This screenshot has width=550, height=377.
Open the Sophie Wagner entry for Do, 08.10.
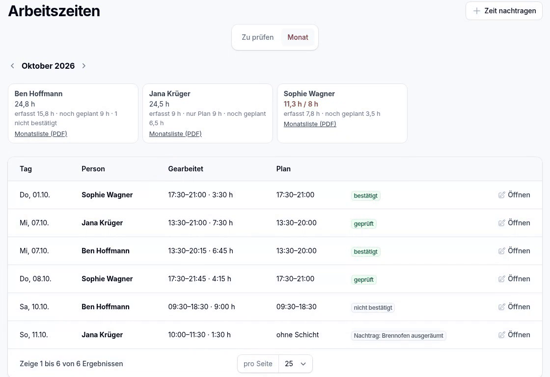pyautogui.click(x=514, y=279)
